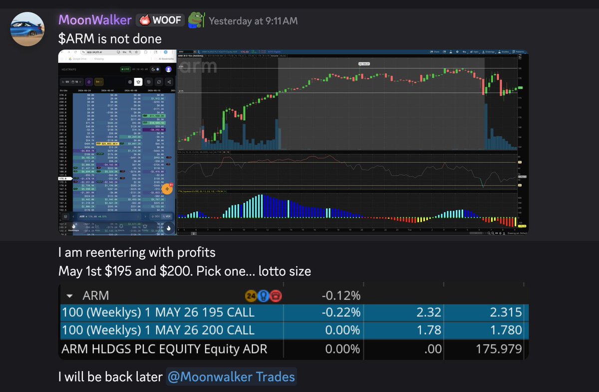Click the app.skylit.ai address bar
The width and height of the screenshot is (599, 392).
coord(110,52)
